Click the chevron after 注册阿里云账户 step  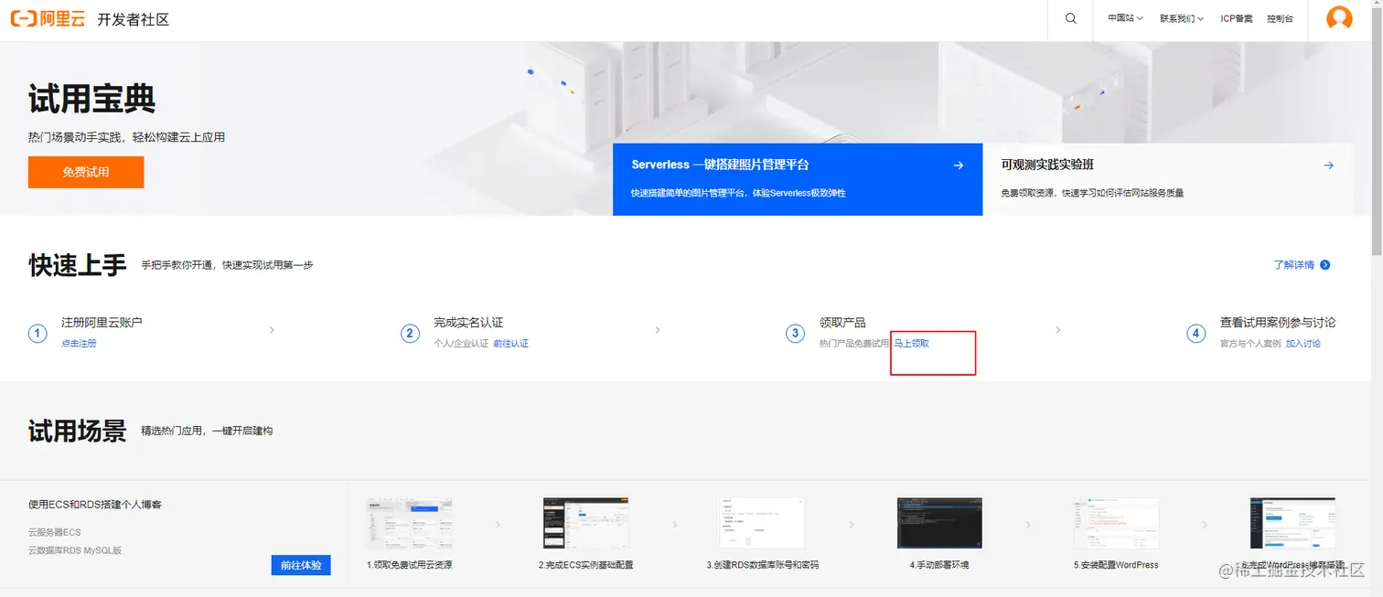[x=272, y=330]
